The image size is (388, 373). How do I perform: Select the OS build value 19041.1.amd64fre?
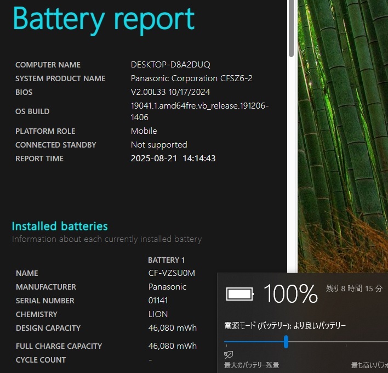point(199,111)
